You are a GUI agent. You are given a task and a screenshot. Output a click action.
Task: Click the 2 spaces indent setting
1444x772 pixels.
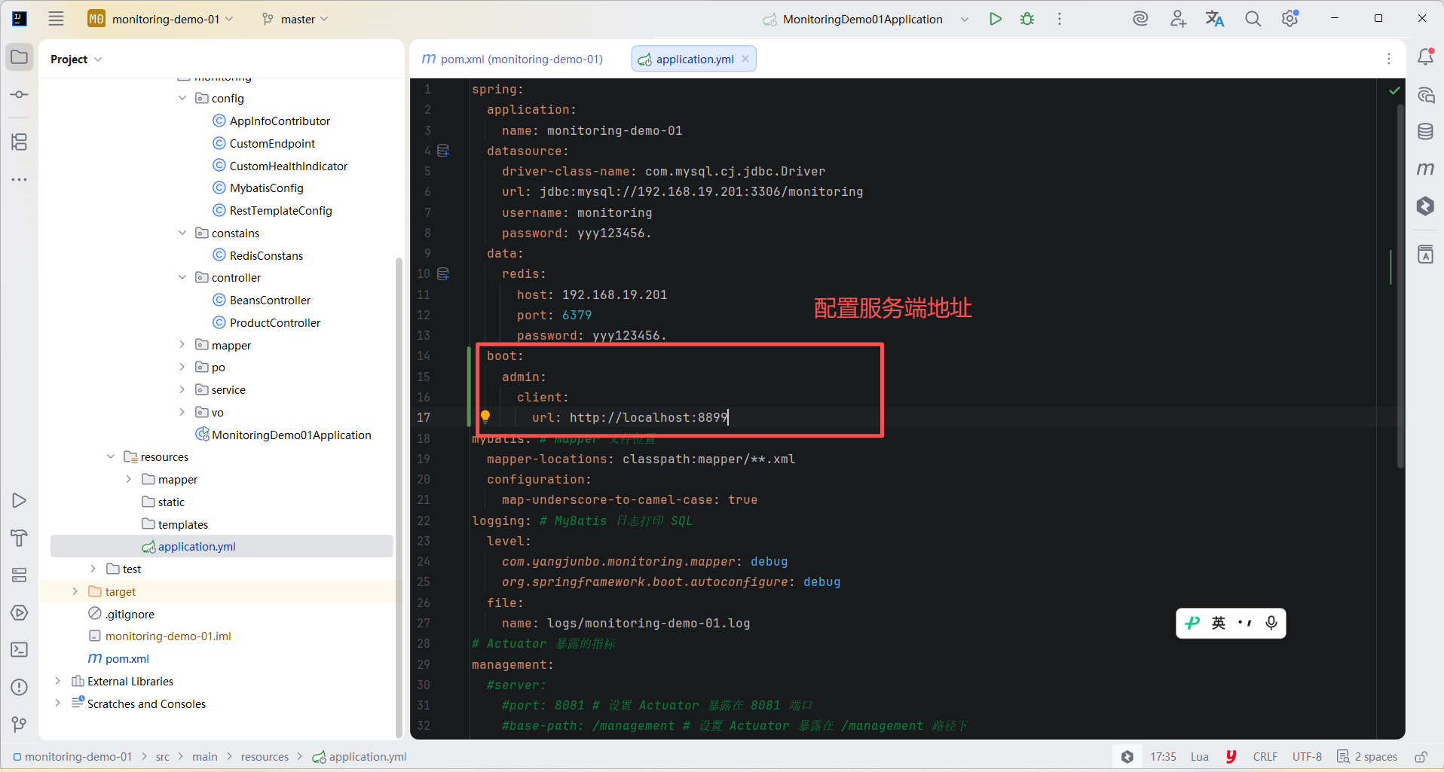point(1367,757)
